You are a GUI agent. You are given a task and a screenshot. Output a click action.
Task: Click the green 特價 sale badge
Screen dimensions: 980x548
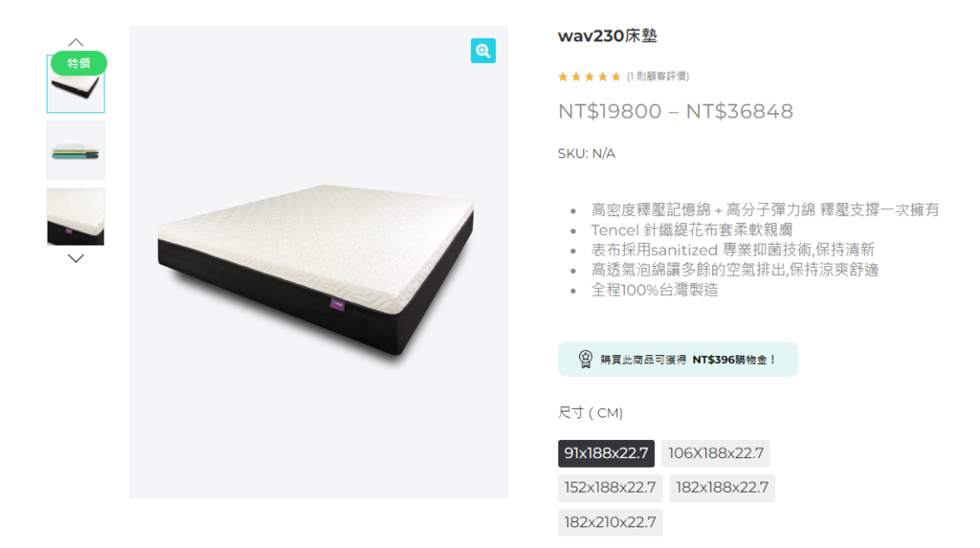point(78,63)
